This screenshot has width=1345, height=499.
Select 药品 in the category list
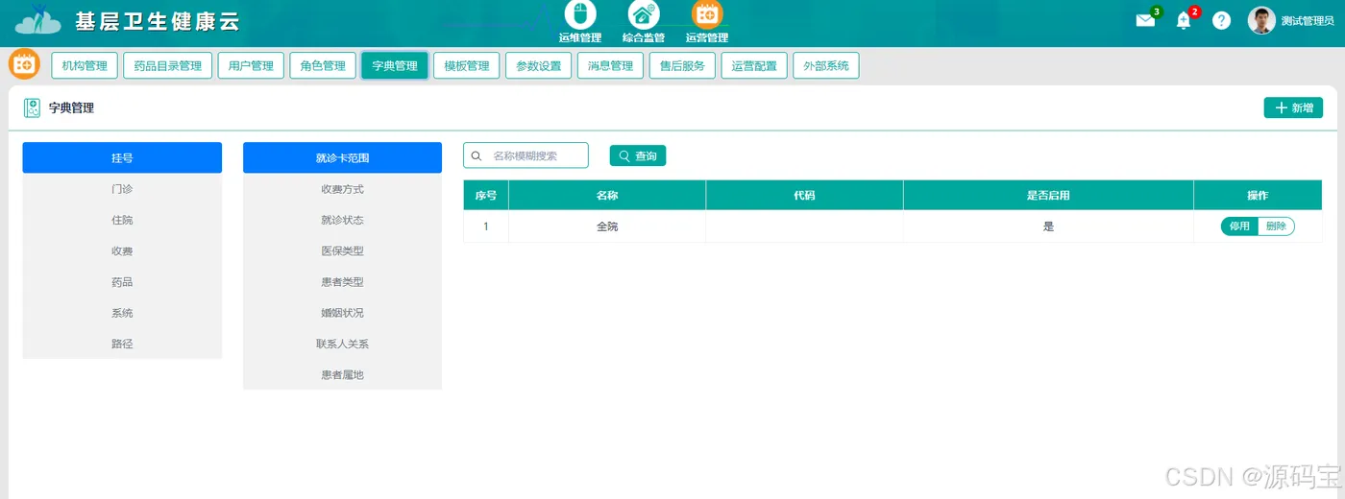point(122,282)
